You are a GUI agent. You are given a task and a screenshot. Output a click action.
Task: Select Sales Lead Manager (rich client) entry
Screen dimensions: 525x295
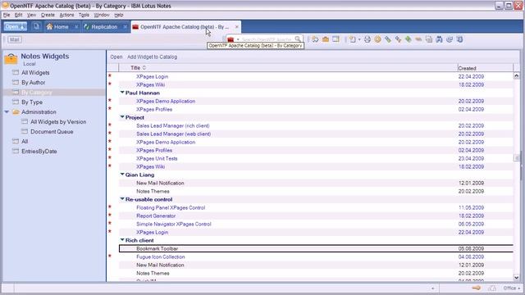click(316, 125)
